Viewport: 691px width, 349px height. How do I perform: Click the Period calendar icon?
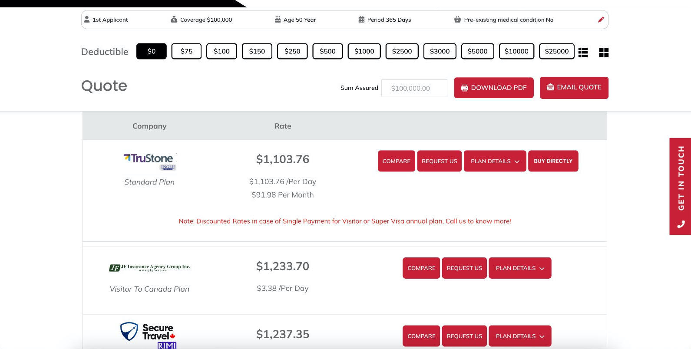coord(361,19)
